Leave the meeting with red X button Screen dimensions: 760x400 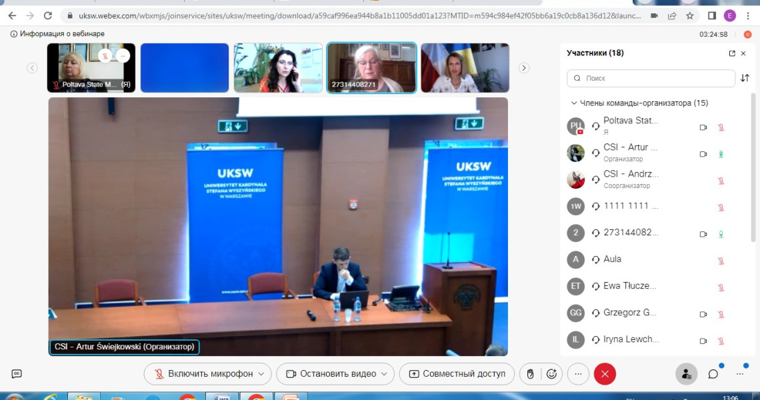pos(605,374)
